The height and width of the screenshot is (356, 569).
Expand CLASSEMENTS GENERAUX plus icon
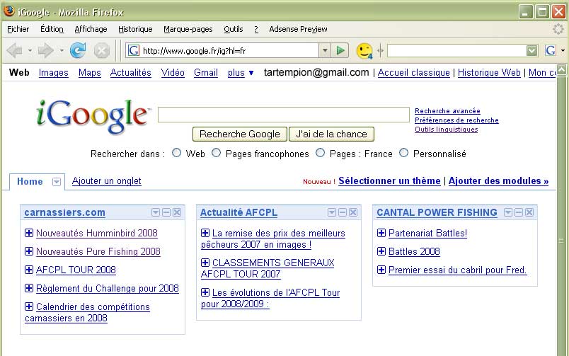pos(205,263)
